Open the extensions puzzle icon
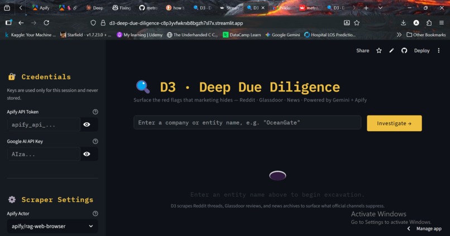Viewport: 450px width, 236px height. [x=429, y=23]
